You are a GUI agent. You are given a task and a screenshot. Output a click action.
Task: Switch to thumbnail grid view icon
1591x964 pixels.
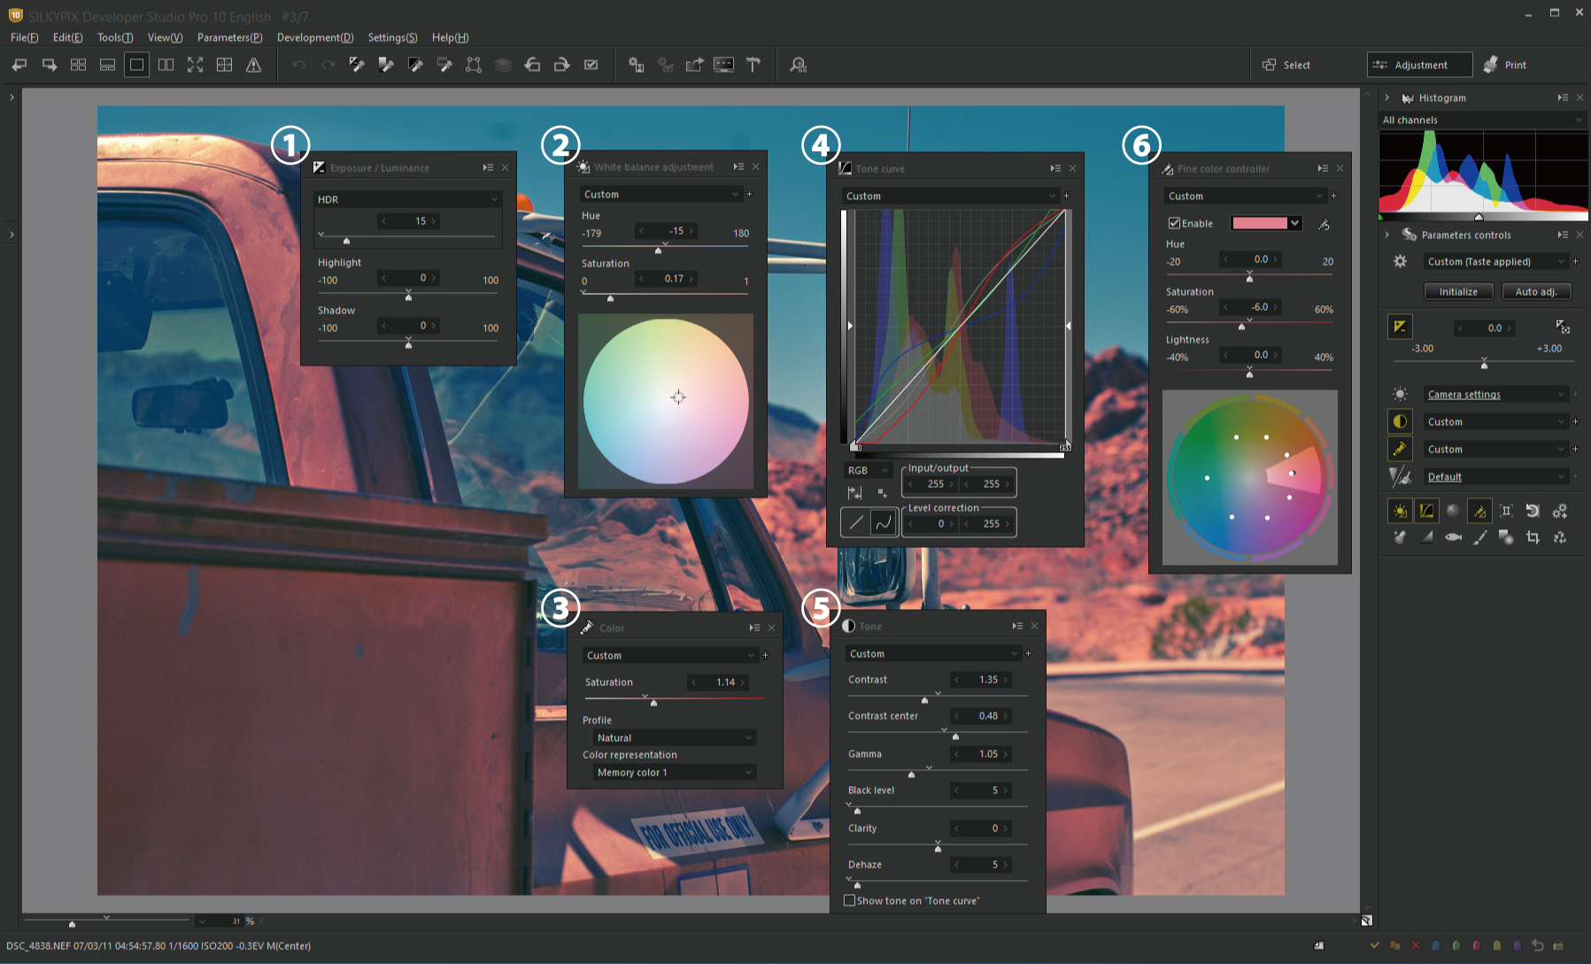point(79,65)
